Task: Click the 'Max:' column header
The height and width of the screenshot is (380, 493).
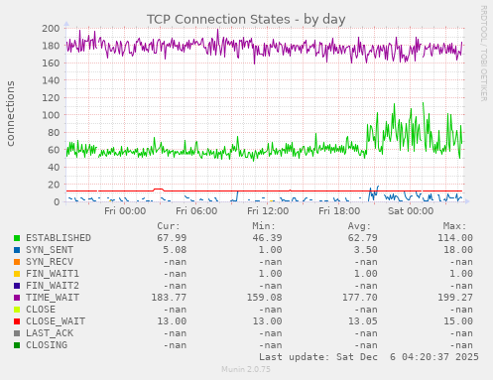Action: (455, 226)
